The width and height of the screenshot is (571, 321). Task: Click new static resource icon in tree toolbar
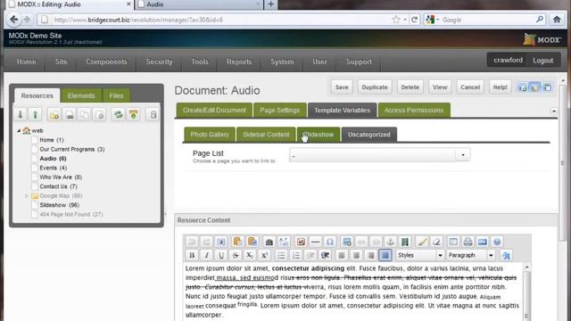click(100, 115)
